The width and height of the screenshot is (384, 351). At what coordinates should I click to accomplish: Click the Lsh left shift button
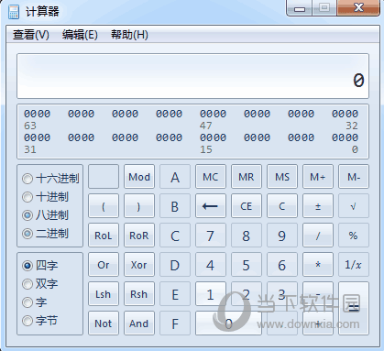pyautogui.click(x=104, y=294)
